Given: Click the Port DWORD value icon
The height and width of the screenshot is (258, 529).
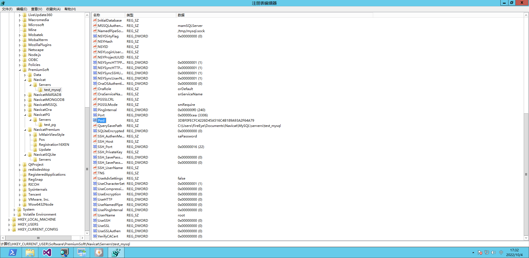Looking at the screenshot, I should tap(95, 115).
